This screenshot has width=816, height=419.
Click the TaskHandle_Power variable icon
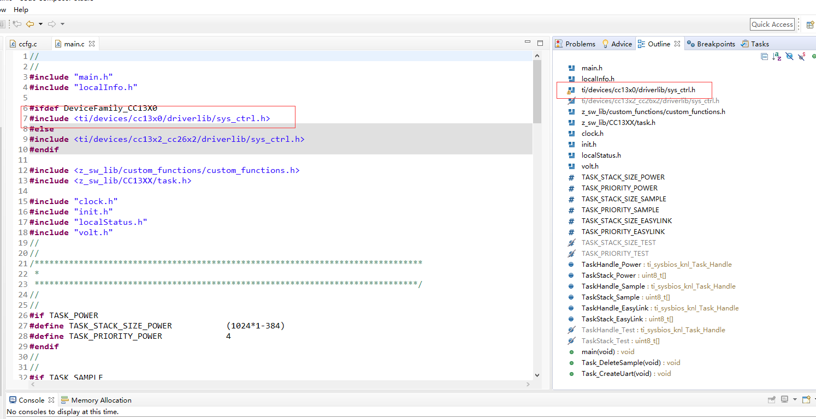pos(571,265)
